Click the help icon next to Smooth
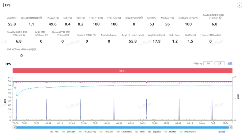Screen dimensions: 245x134 click(40, 18)
